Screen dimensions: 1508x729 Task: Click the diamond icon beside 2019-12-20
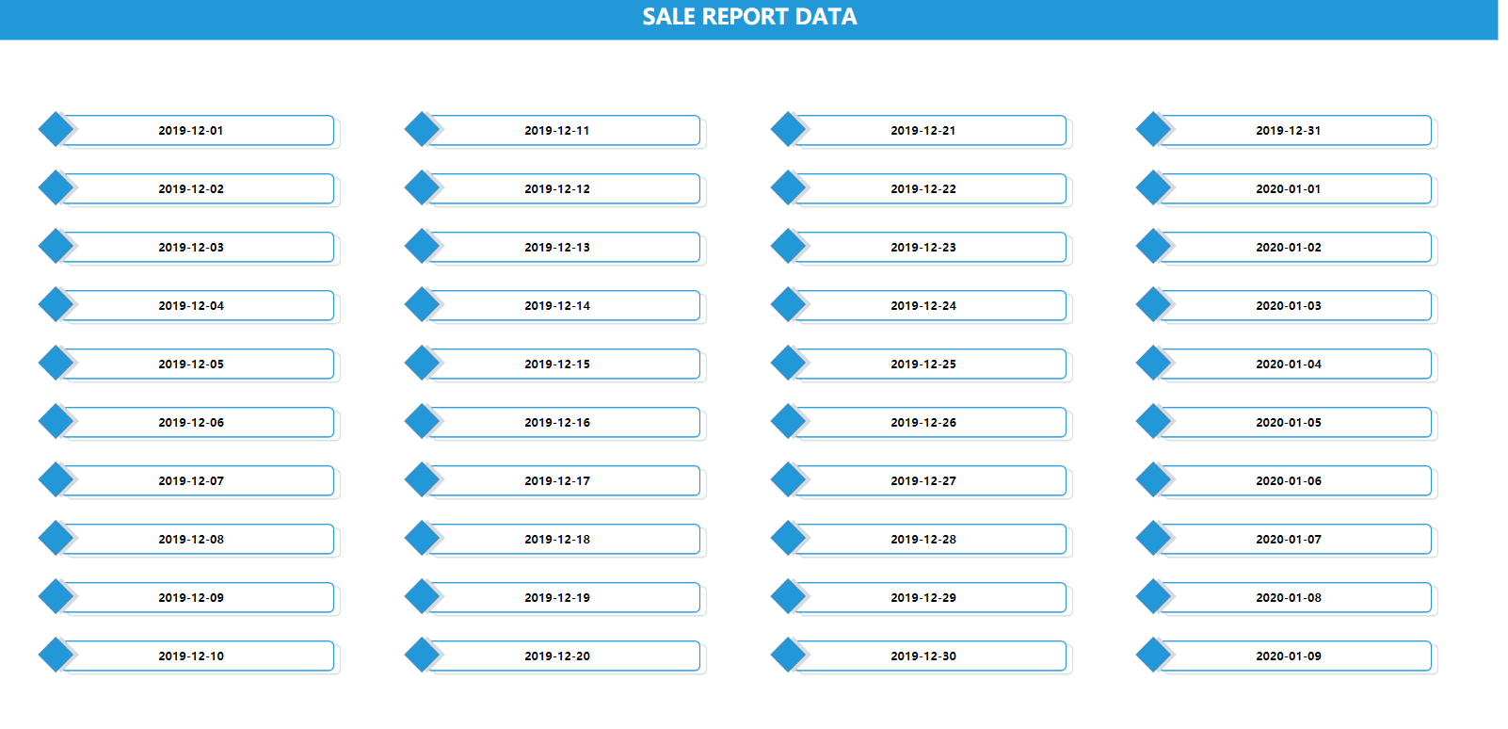422,655
